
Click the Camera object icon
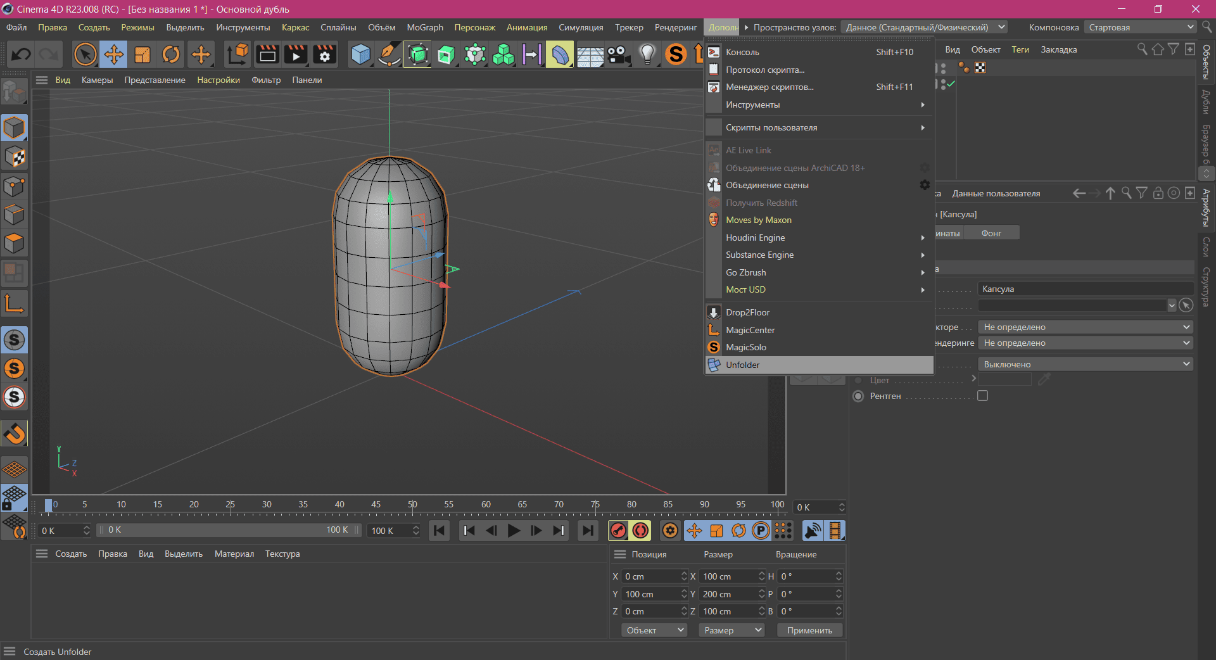tap(618, 54)
